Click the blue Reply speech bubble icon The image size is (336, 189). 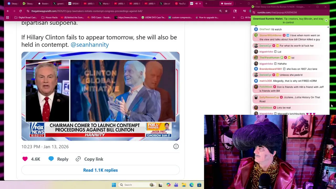coord(51,159)
